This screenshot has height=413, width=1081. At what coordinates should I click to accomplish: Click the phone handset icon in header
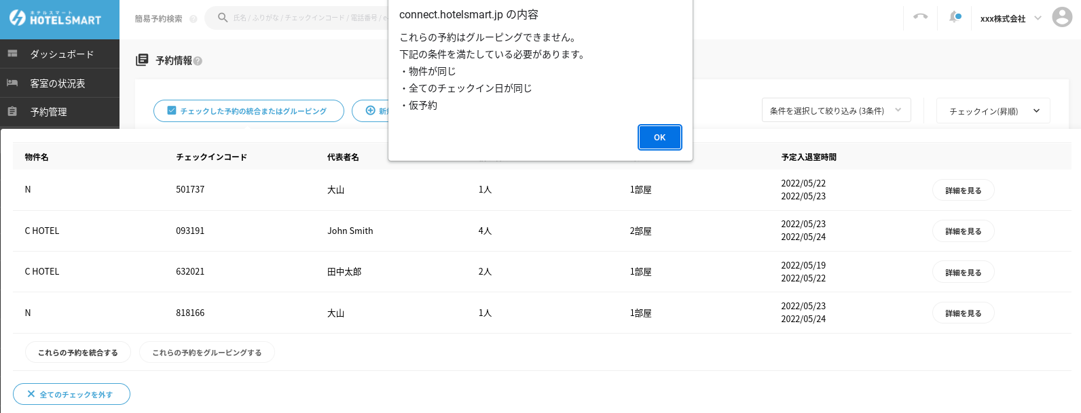[x=920, y=17]
